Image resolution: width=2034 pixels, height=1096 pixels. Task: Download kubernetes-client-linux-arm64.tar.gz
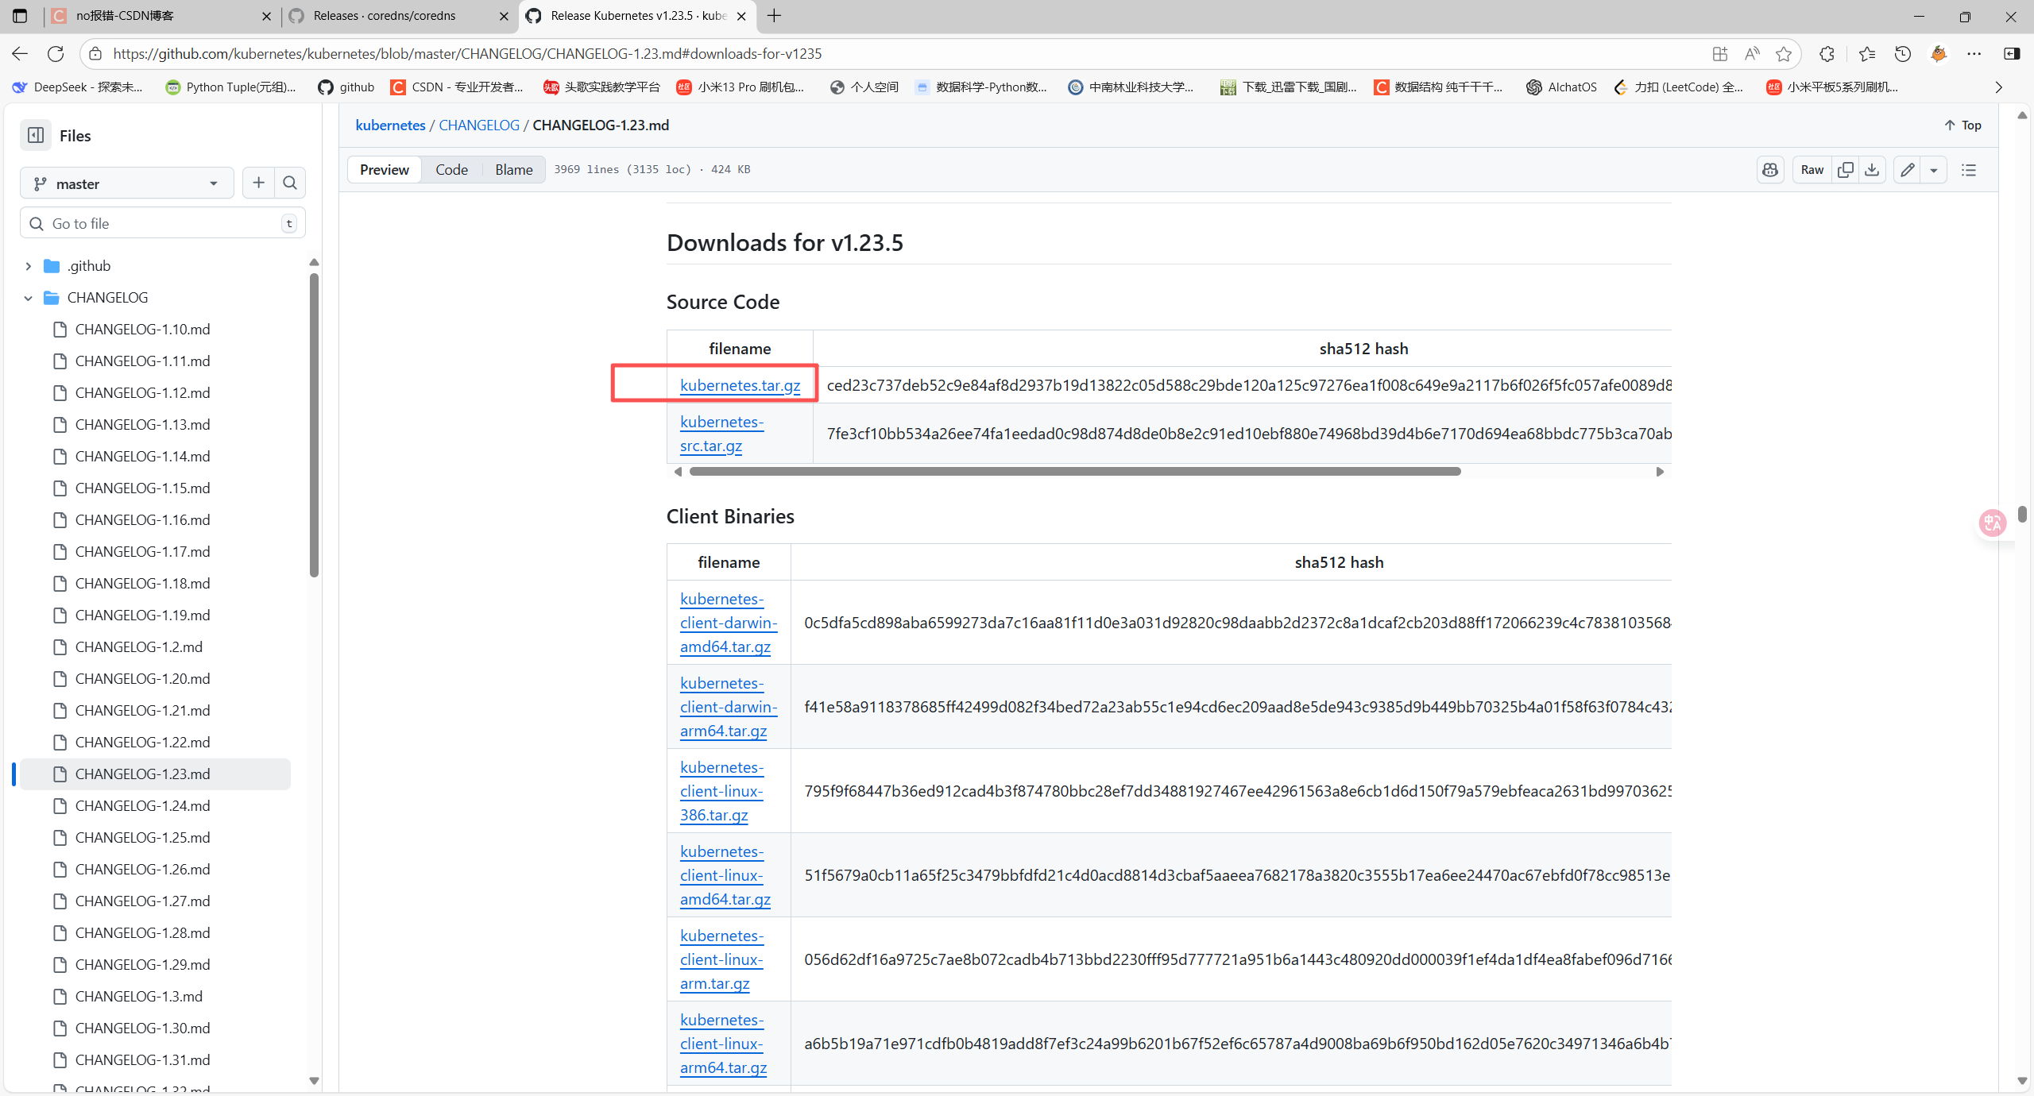pos(723,1044)
